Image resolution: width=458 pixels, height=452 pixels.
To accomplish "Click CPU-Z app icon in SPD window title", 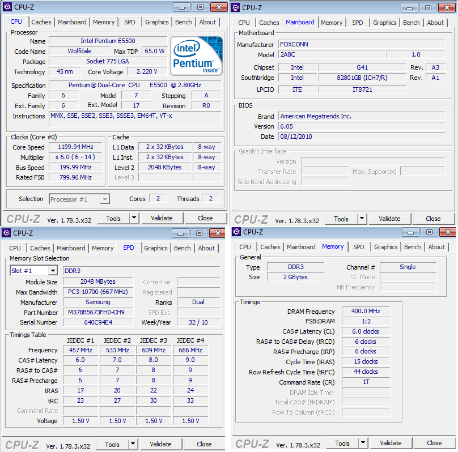I will coord(6,233).
